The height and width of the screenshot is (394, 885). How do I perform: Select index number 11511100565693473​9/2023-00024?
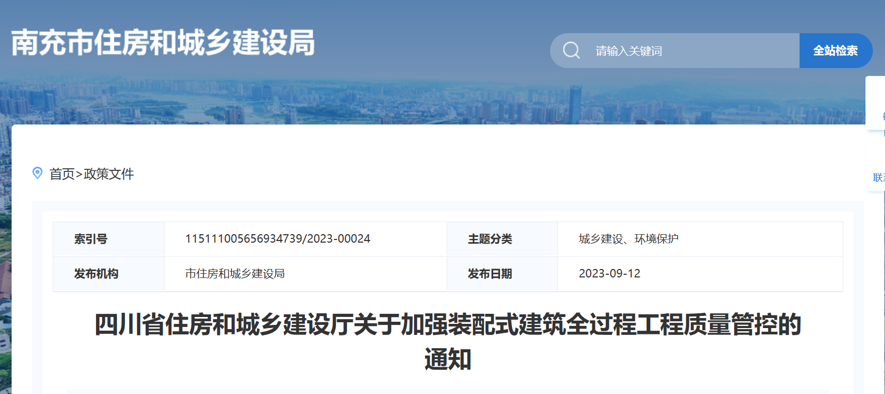point(277,239)
